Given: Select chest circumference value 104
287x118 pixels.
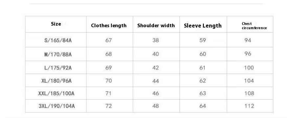Looking at the screenshot, I should 249,81.
